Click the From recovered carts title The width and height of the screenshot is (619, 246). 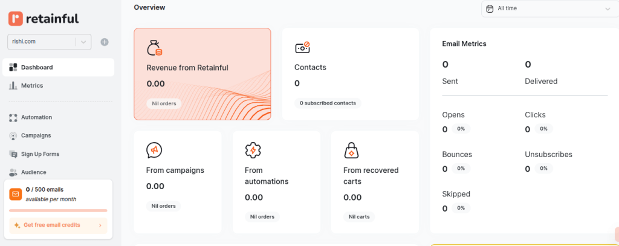pos(371,176)
